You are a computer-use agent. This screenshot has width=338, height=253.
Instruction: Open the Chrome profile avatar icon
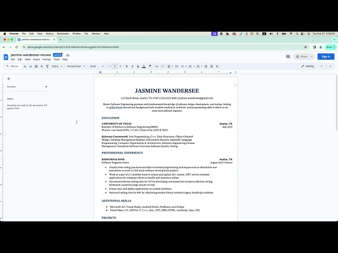coord(321,47)
